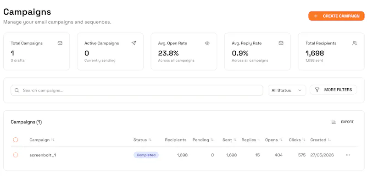Open the three-dot menu for screenbolt_1
367x183 pixels.
[348, 155]
